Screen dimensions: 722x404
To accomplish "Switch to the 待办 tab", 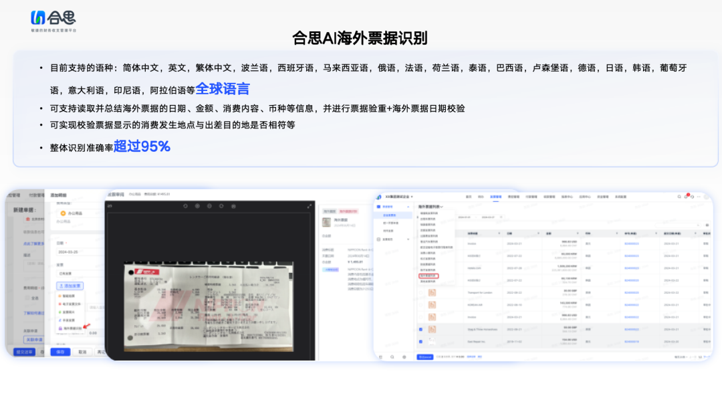I will pyautogui.click(x=481, y=197).
